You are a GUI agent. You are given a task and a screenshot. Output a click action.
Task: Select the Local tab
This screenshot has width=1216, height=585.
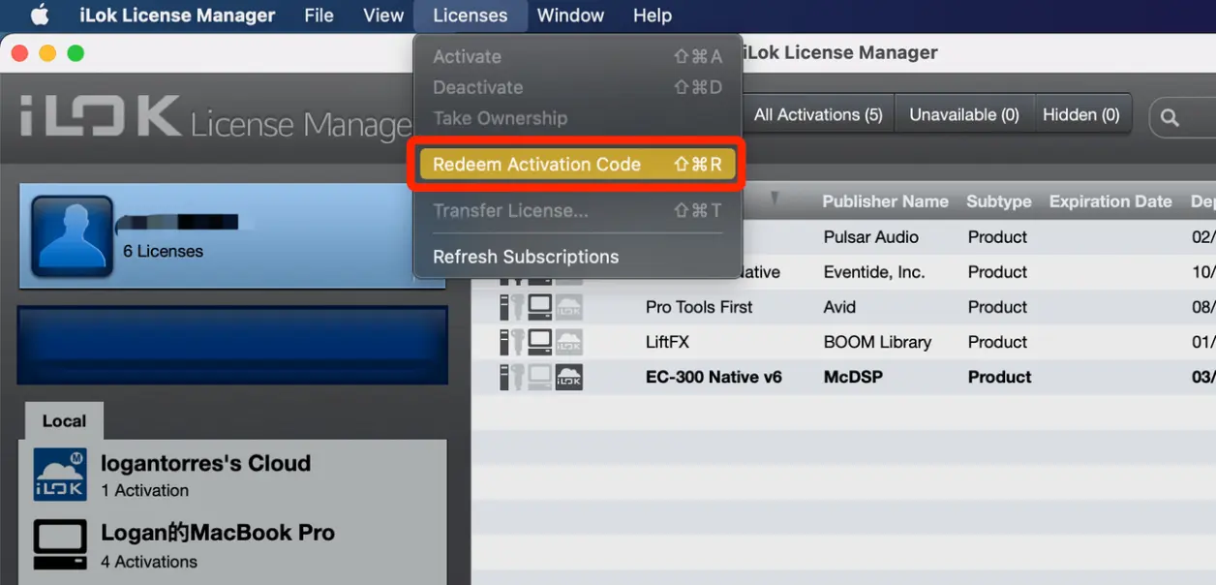pyautogui.click(x=64, y=421)
